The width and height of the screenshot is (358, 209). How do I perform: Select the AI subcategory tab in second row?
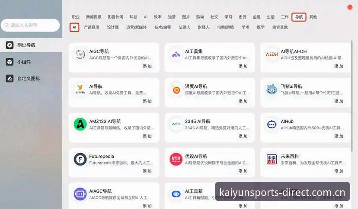(74, 27)
